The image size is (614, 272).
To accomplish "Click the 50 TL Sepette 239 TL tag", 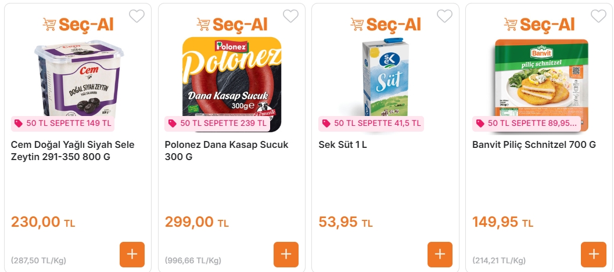I will [217, 124].
